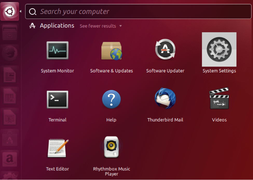Click the Thunderbird Mail label

click(x=165, y=120)
